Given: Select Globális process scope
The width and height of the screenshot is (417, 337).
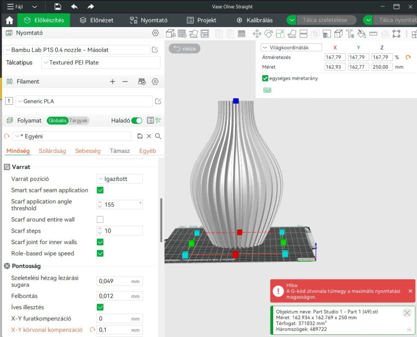Looking at the screenshot, I should 57,121.
